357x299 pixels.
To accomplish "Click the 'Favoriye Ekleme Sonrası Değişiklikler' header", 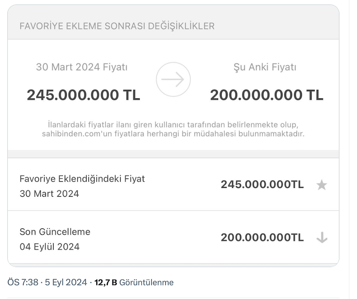I will click(x=117, y=26).
